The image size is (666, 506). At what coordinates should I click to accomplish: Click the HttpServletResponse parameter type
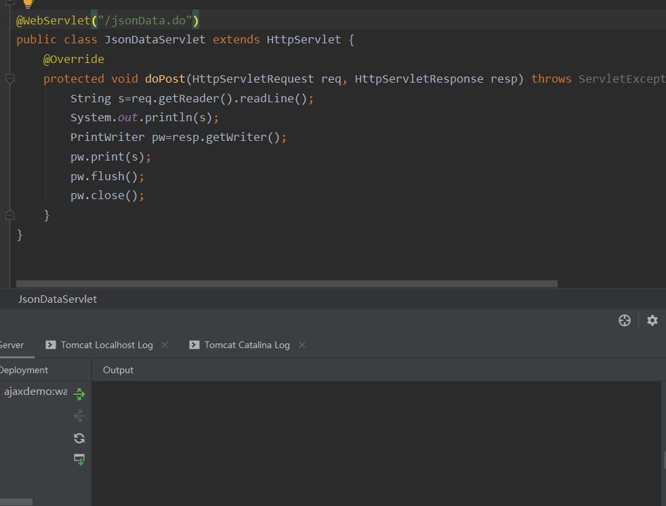coord(419,79)
